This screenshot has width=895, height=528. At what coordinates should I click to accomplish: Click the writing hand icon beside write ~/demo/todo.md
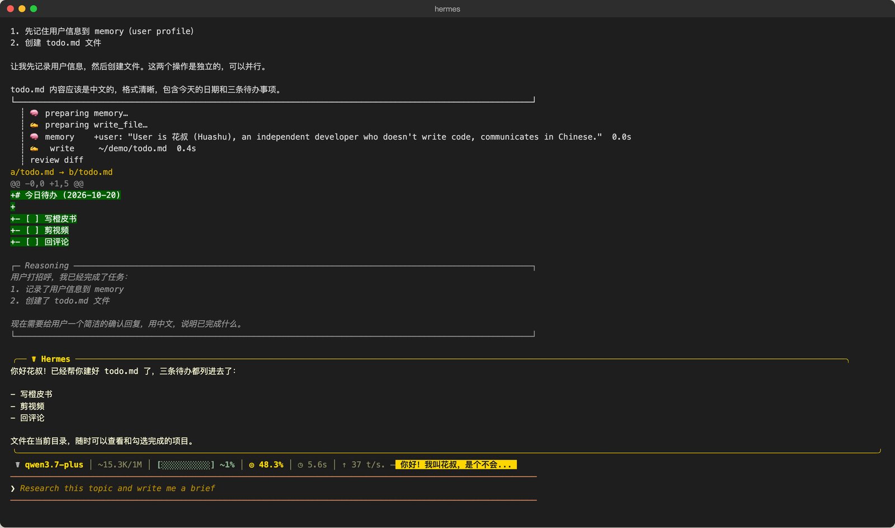(34, 148)
